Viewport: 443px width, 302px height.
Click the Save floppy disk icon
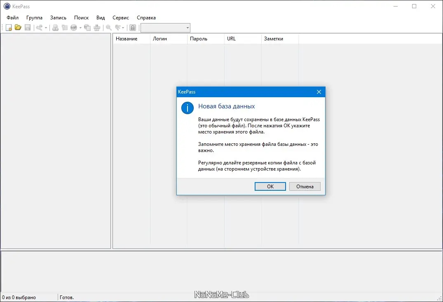click(28, 28)
